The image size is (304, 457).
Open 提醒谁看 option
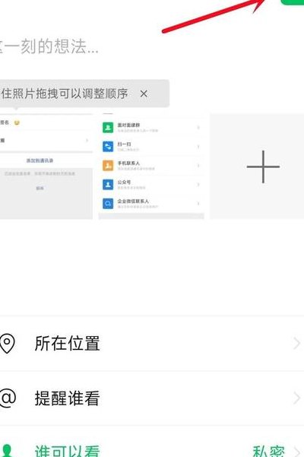[x=152, y=398]
